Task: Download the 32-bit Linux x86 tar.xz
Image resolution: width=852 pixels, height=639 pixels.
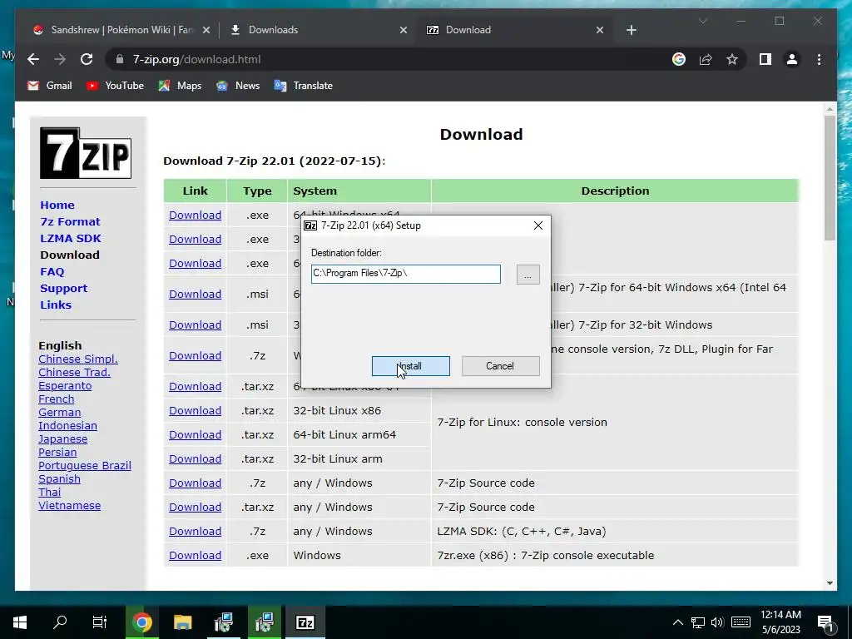Action: (195, 411)
